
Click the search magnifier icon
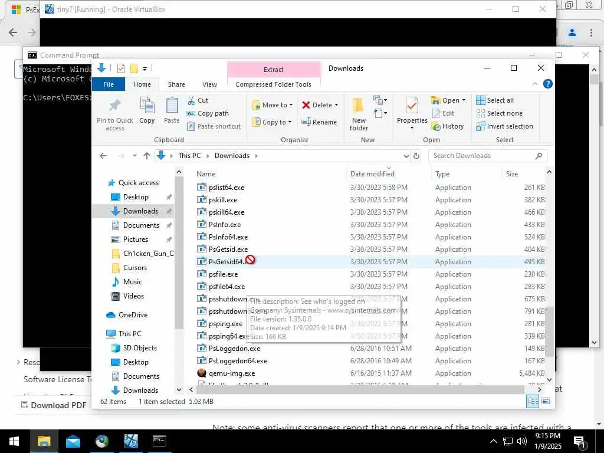pyautogui.click(x=539, y=156)
